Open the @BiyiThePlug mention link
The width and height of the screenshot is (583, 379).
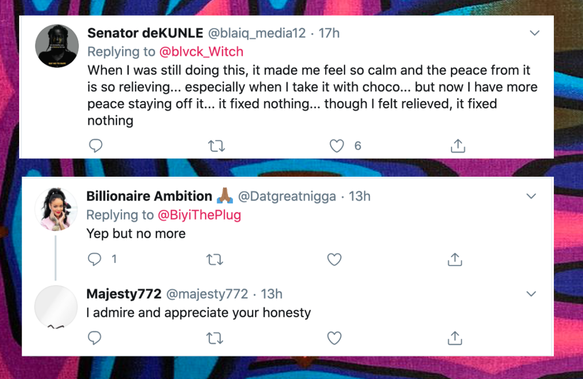(x=200, y=215)
